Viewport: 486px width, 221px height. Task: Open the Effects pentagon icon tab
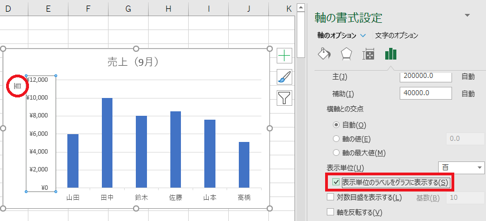click(346, 54)
